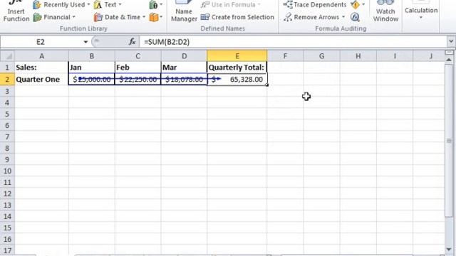Select row 1 header
Screen dimensions: 456x256
7,68
